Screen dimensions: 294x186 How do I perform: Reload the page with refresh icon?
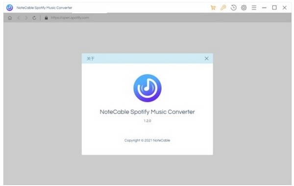34,18
